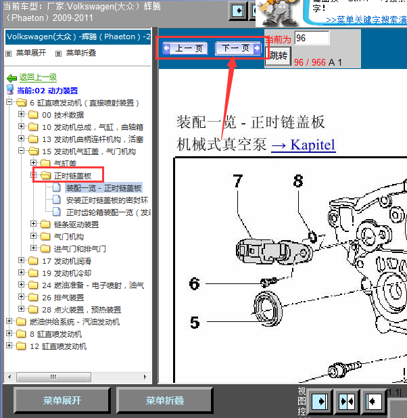Viewport: 407px width, 418px height.
Task: Click the mechanic mascot image
Action: click(x=279, y=14)
